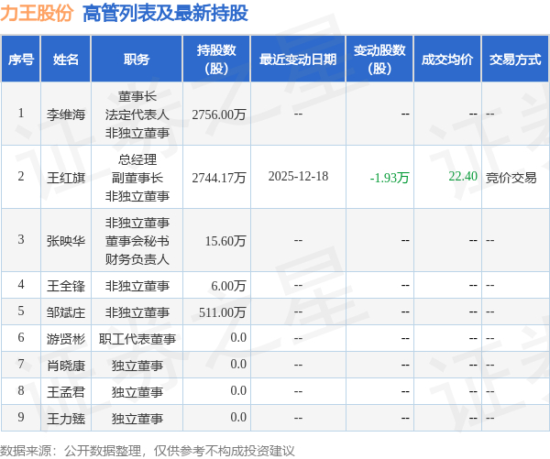Click 肖晓康's 独立董事 position cell
The image size is (550, 459).
point(137,366)
